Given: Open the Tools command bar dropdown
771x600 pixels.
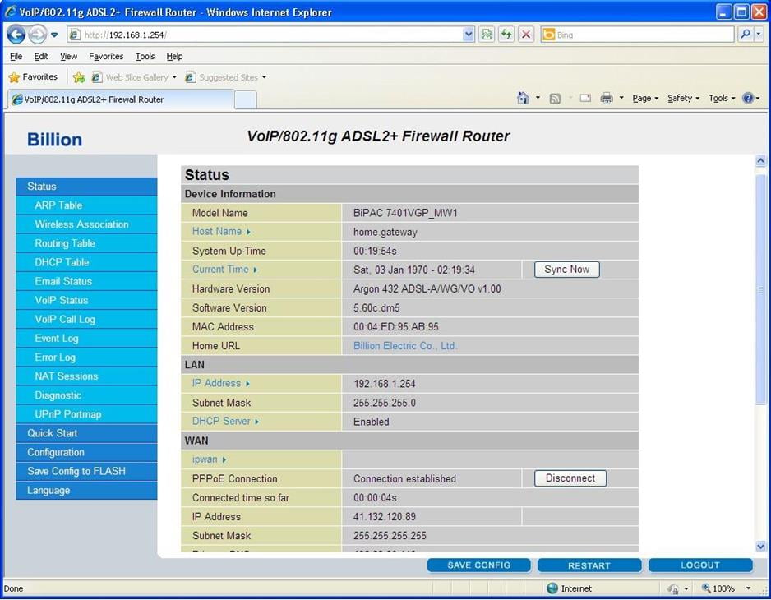Looking at the screenshot, I should click(722, 99).
